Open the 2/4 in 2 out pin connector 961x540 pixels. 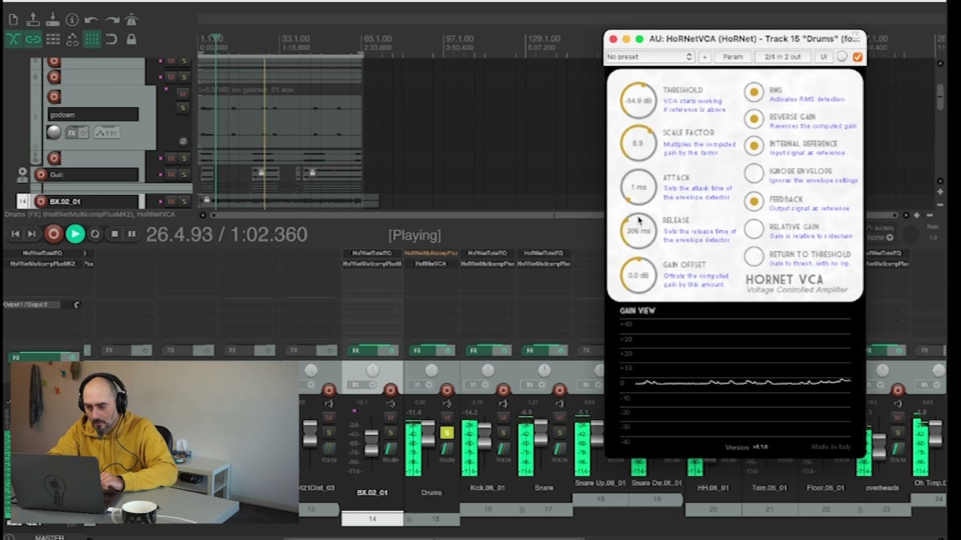click(782, 57)
